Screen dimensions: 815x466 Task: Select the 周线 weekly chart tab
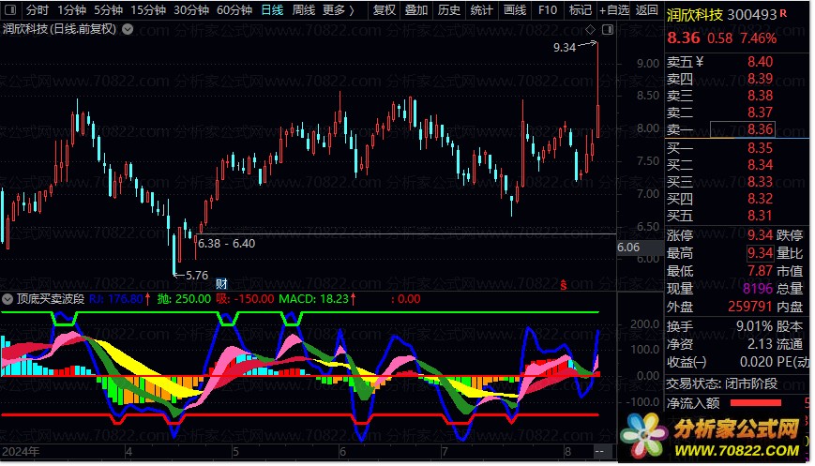[x=304, y=10]
